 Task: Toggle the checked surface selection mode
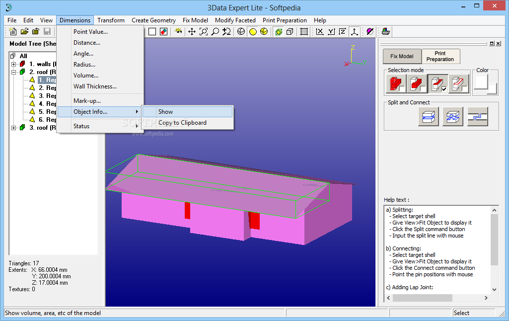(437, 84)
